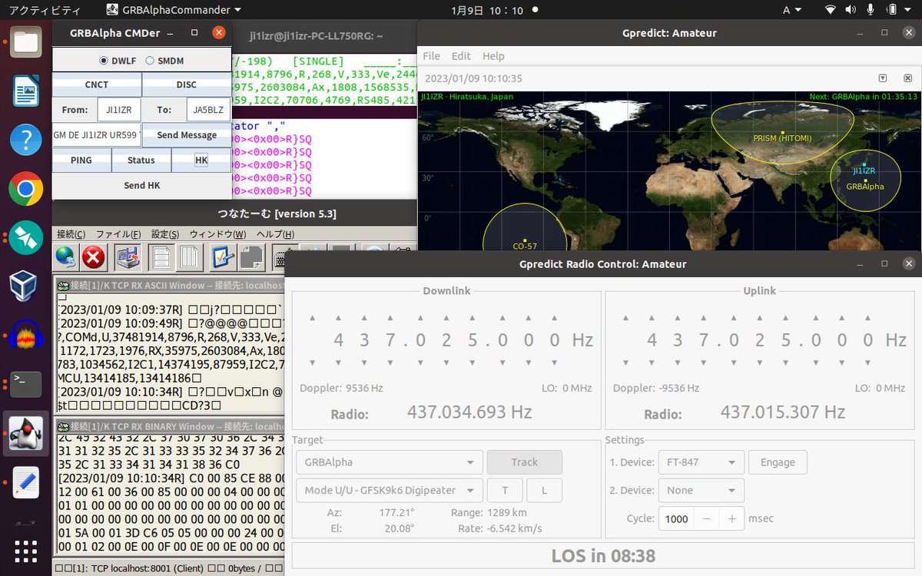Viewport: 922px width, 576px height.
Task: Open the 接続(C) menu in つなたーむ
Action: (x=71, y=234)
